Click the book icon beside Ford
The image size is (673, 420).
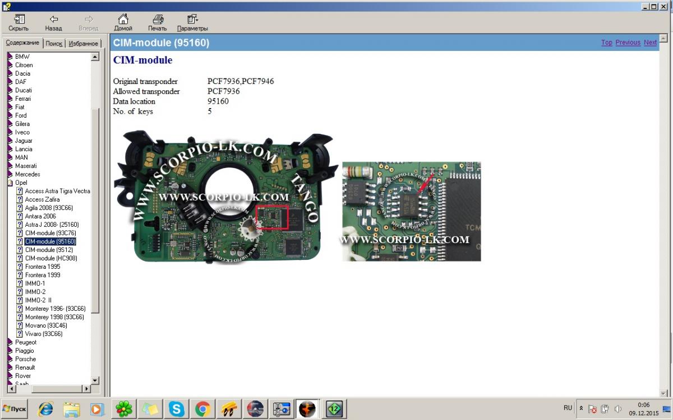pyautogui.click(x=10, y=115)
